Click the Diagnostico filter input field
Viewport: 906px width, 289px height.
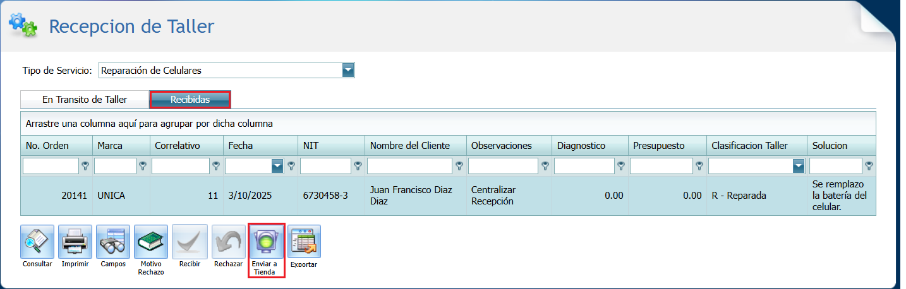tap(584, 166)
